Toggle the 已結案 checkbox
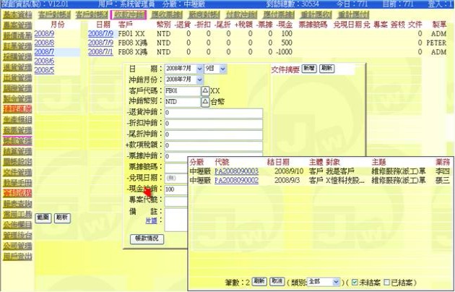The width and height of the screenshot is (455, 292). click(x=386, y=281)
